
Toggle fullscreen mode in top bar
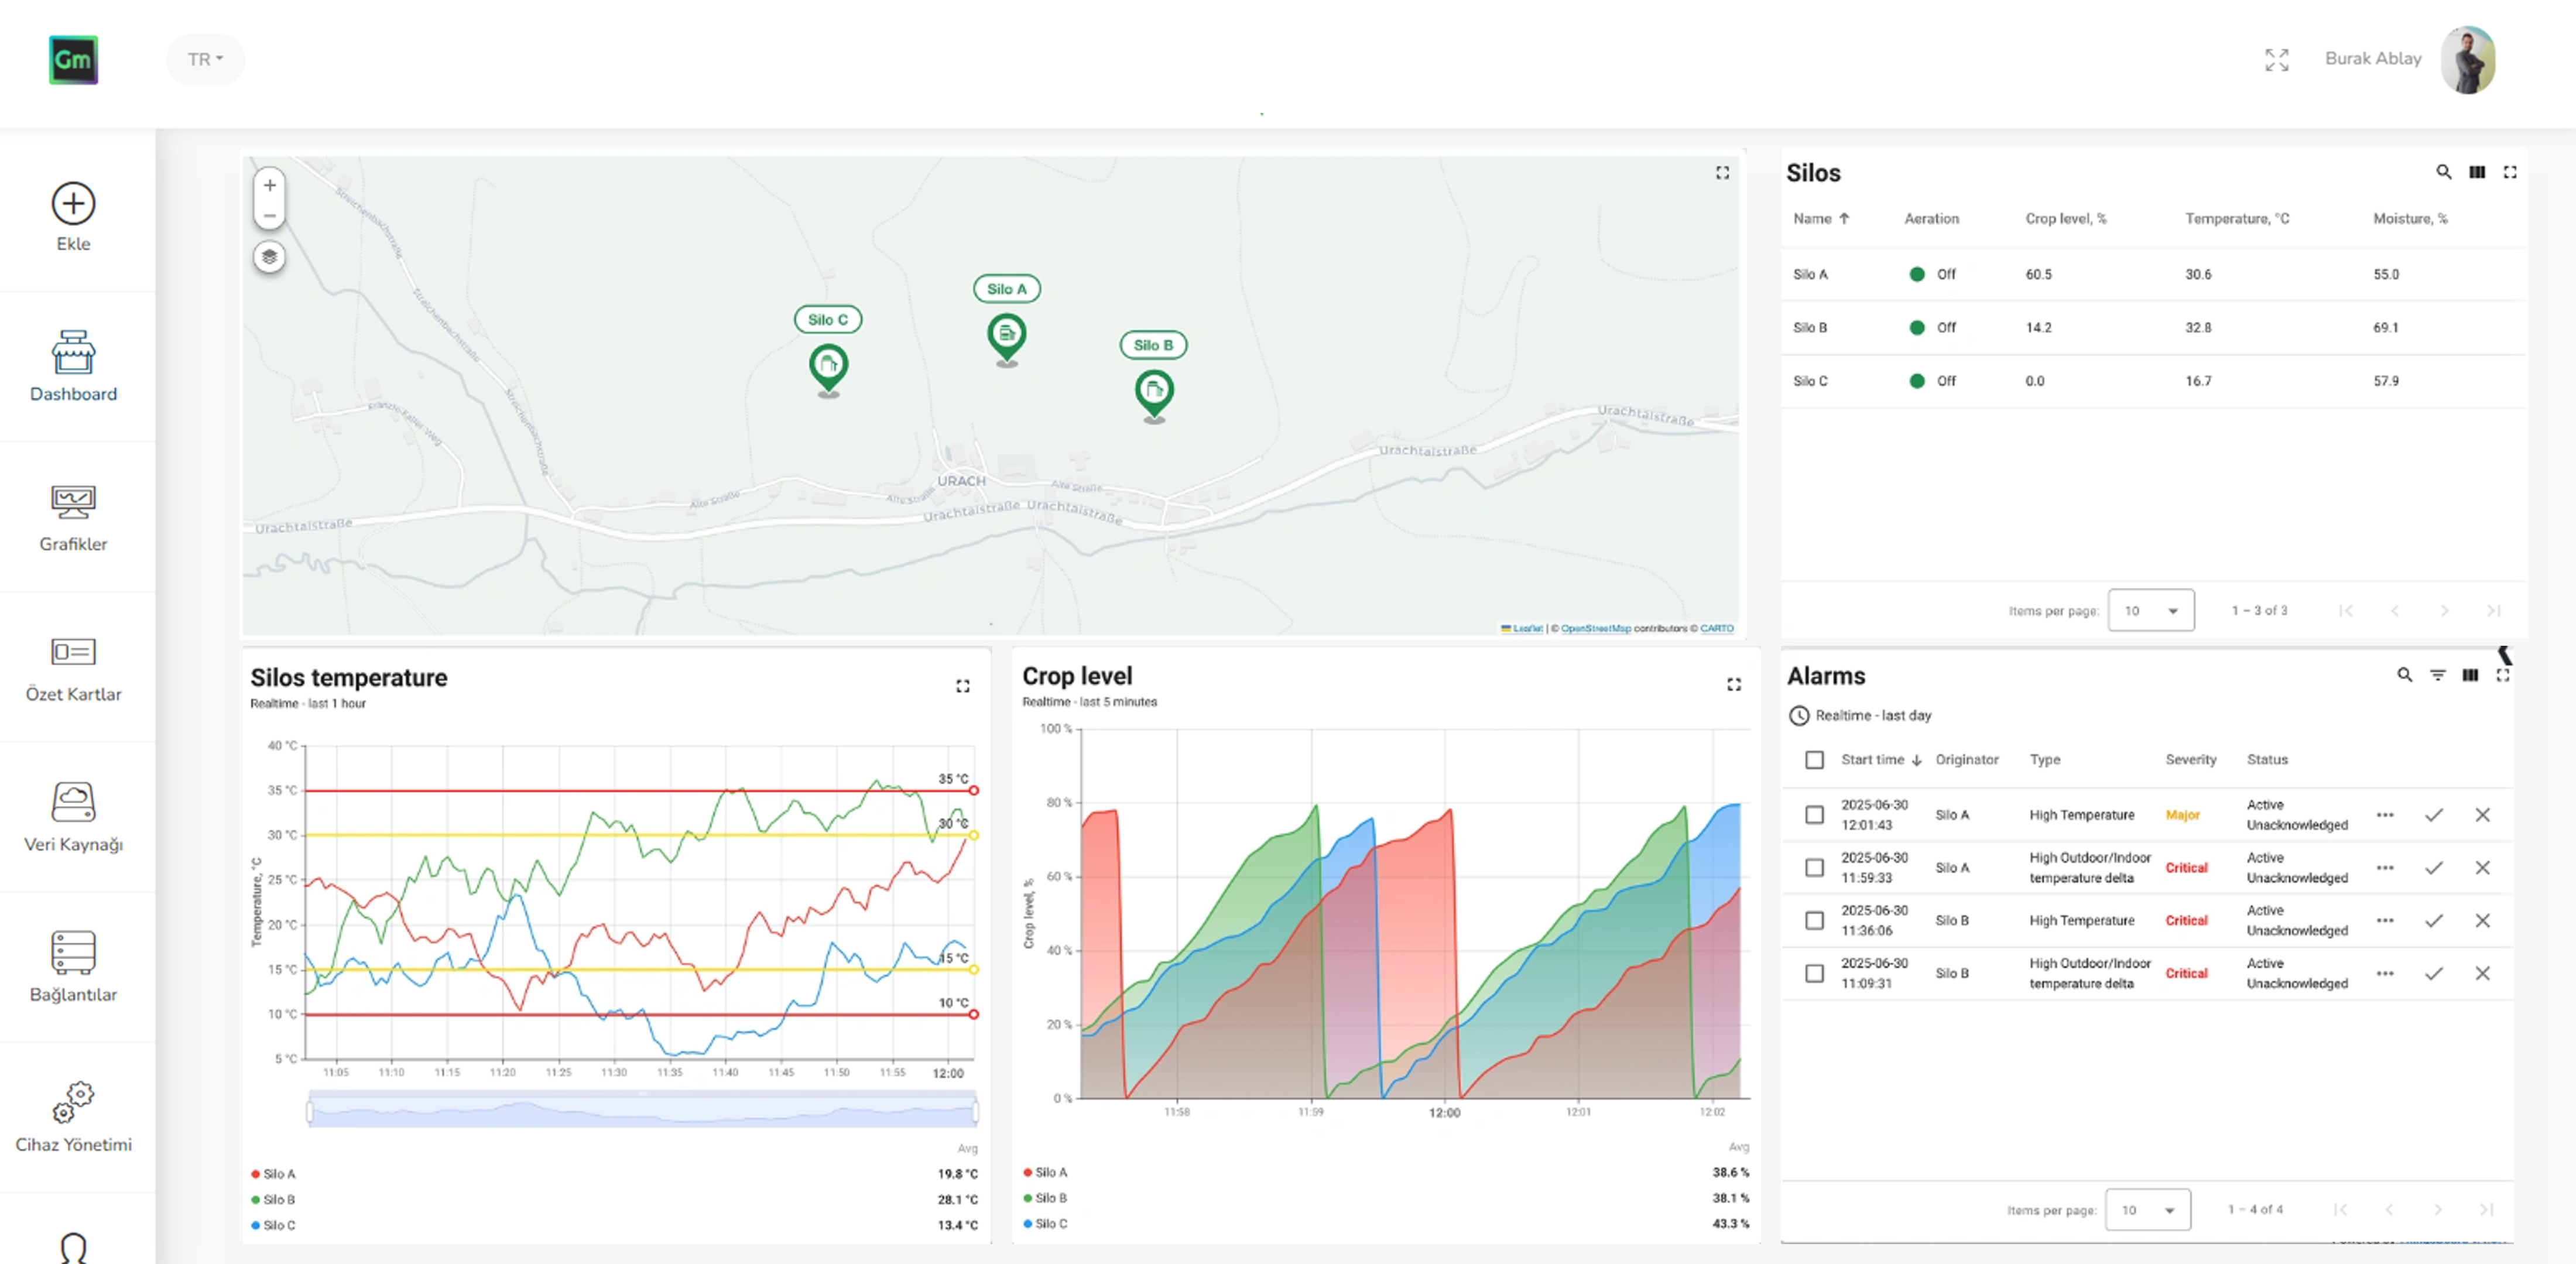[x=2276, y=60]
